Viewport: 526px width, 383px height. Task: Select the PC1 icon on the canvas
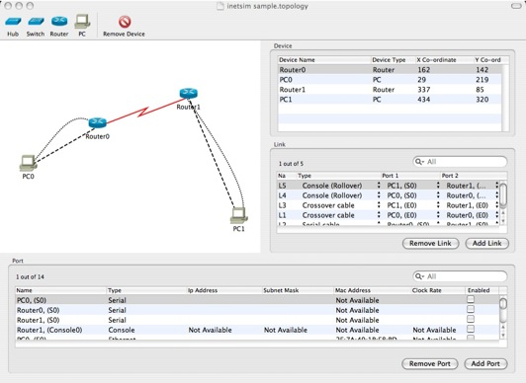[239, 215]
